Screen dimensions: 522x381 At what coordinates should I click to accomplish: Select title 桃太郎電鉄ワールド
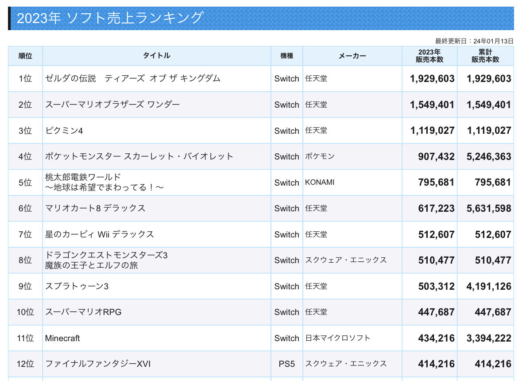click(x=83, y=177)
